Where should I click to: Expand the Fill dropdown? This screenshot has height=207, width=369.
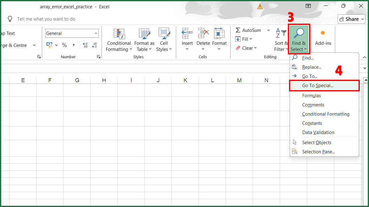251,39
